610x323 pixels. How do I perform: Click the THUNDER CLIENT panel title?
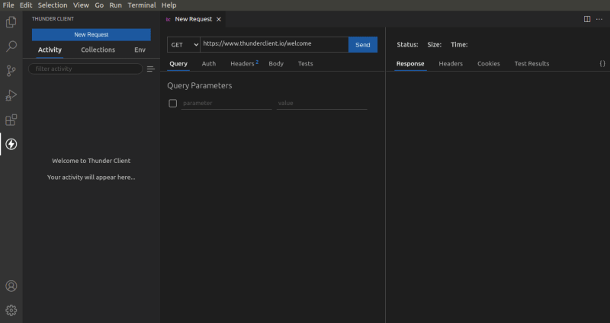click(x=53, y=18)
